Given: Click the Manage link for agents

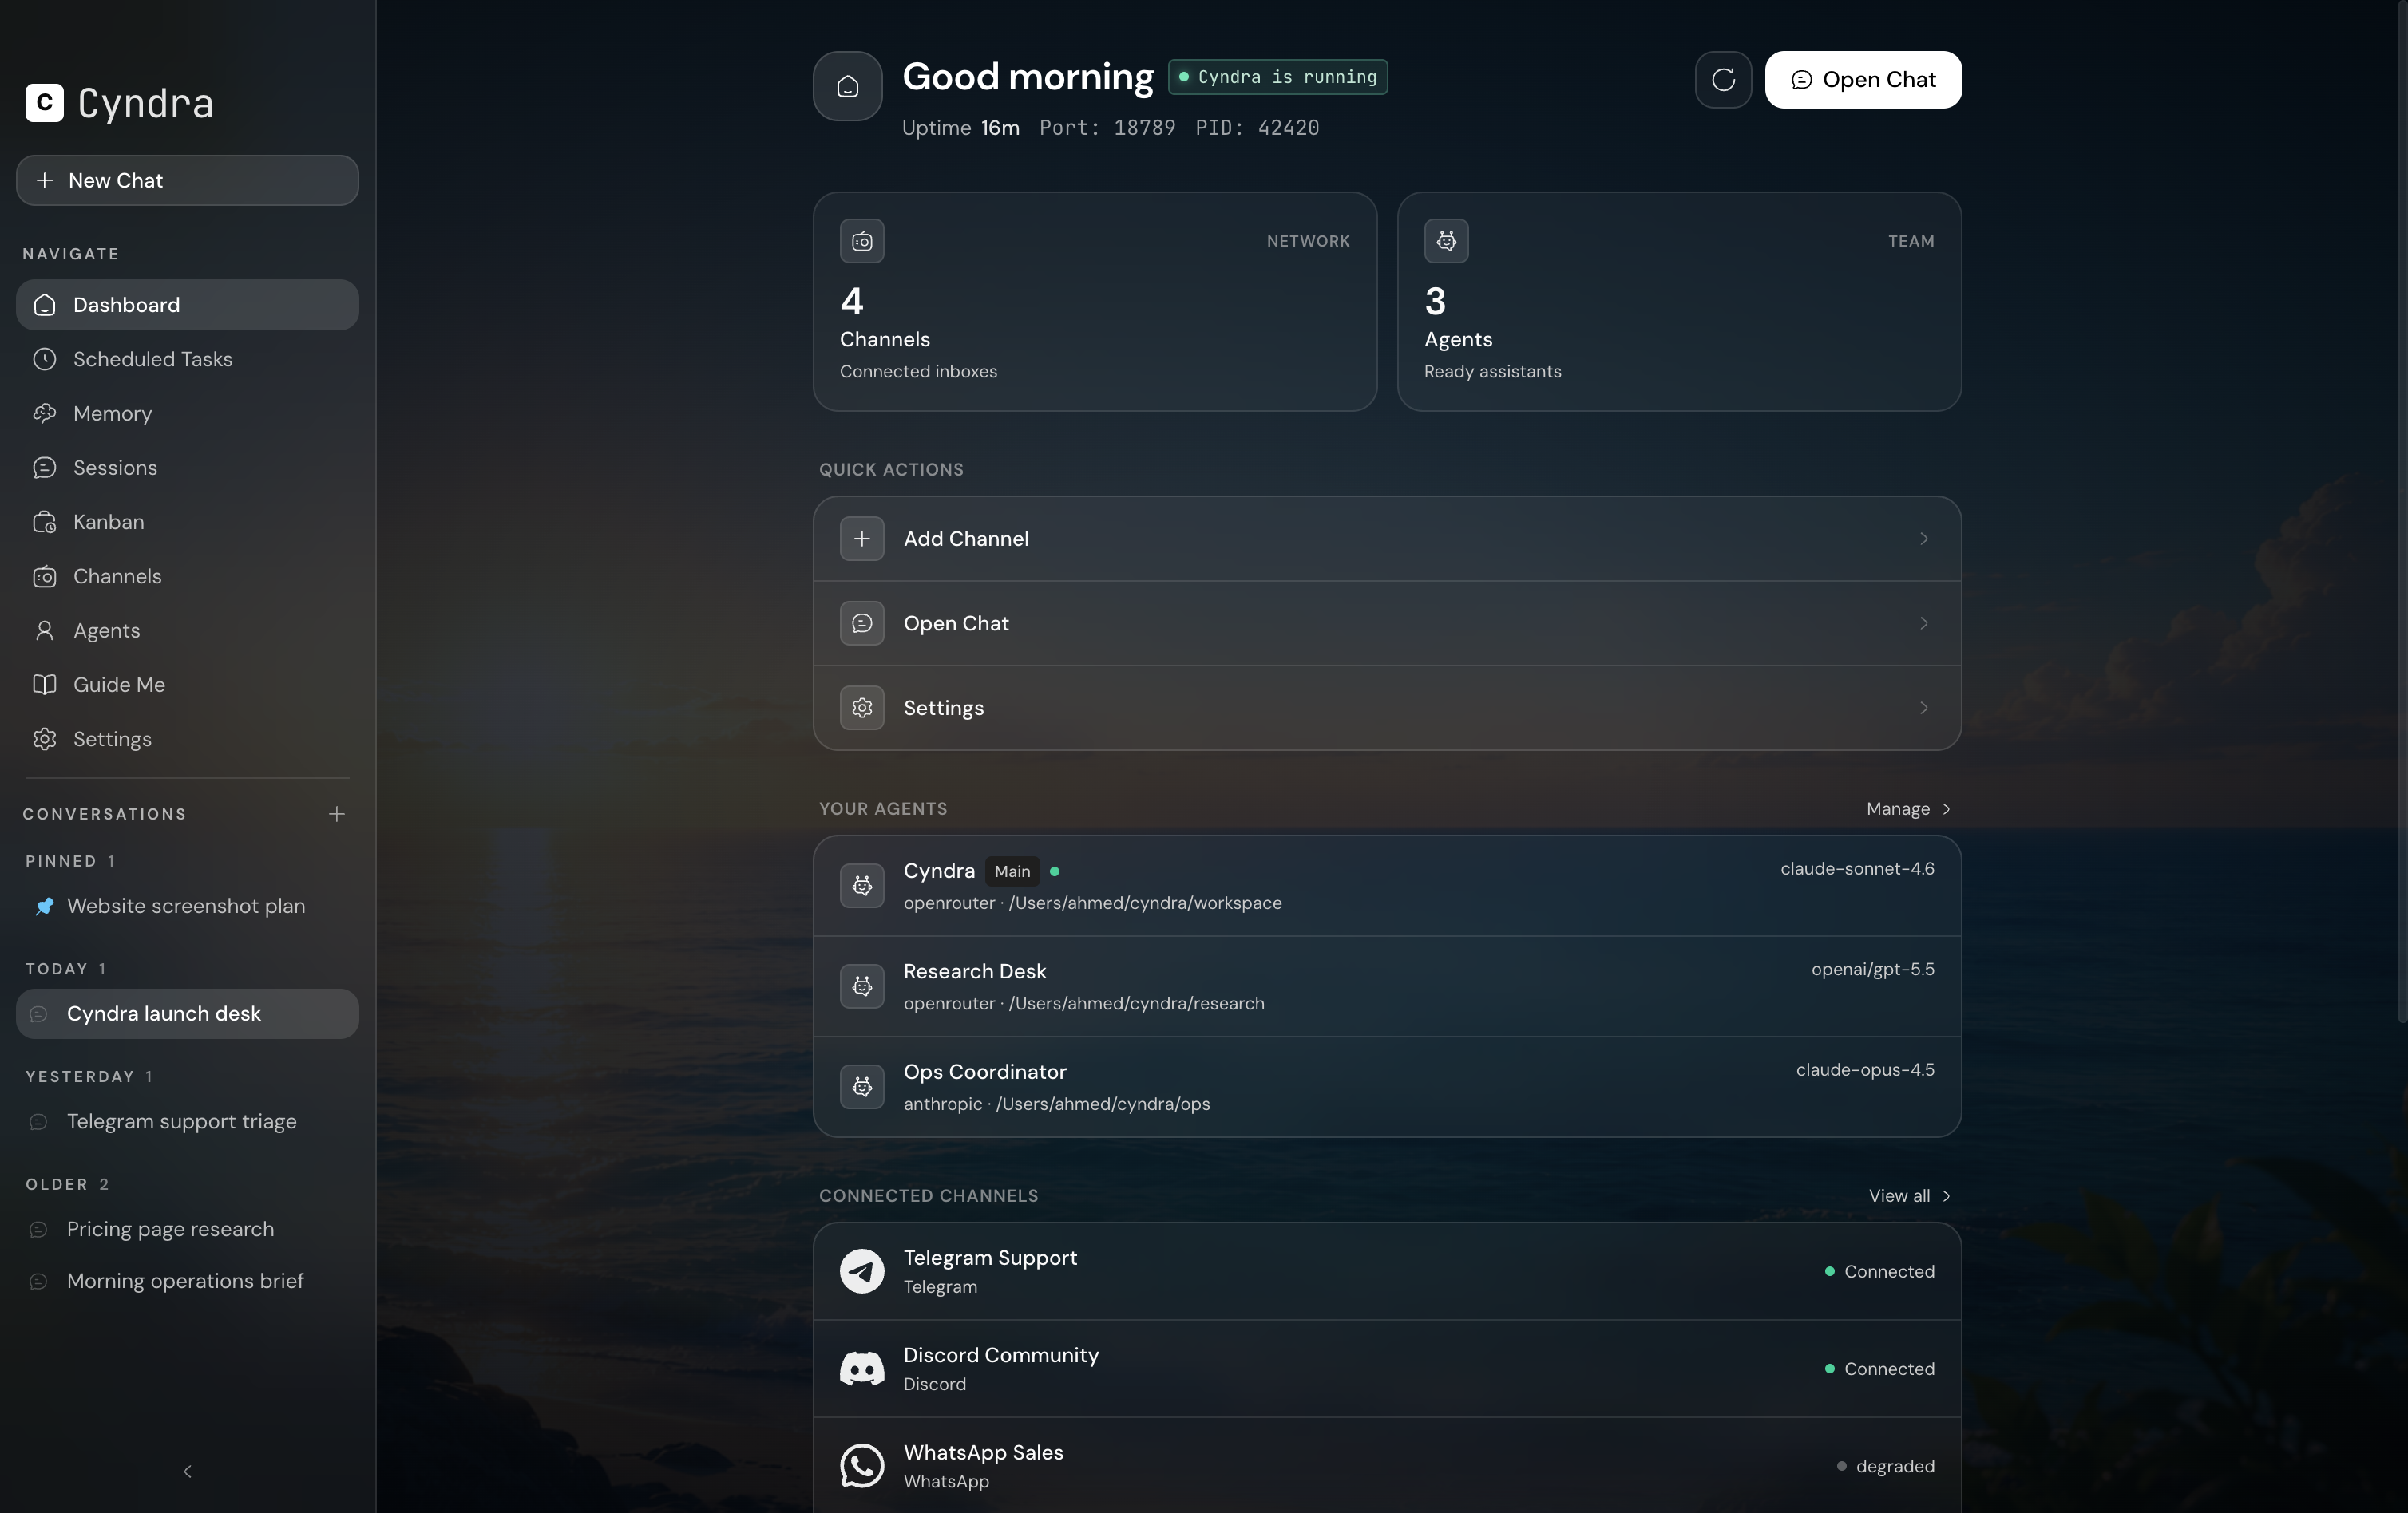Looking at the screenshot, I should pos(1908,809).
